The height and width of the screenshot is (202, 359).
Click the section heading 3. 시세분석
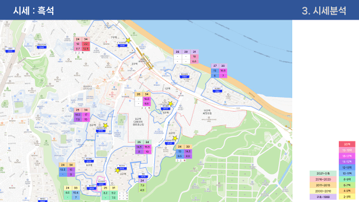(324, 11)
